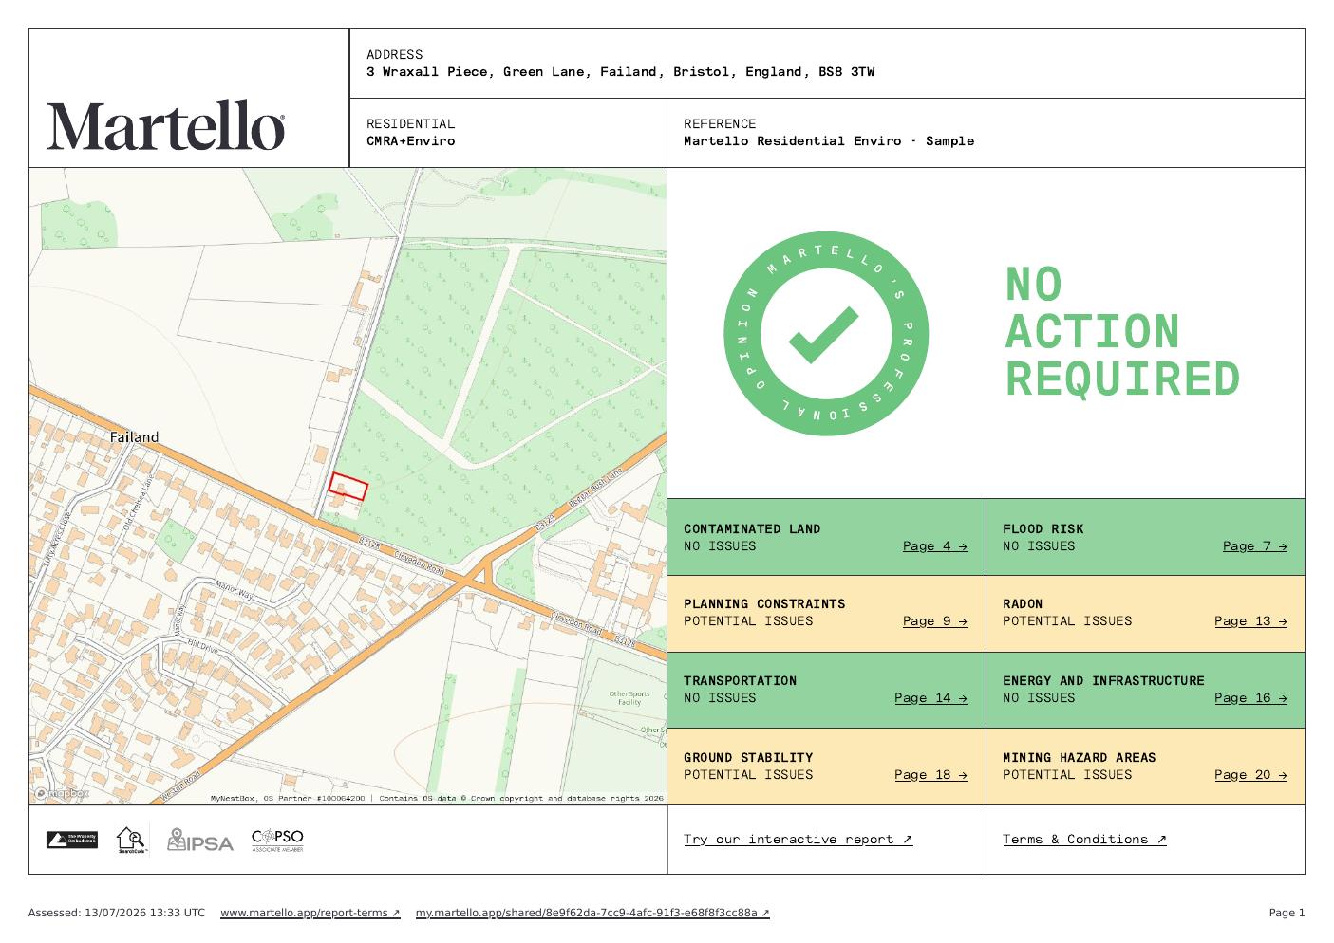The image size is (1334, 943).
Task: Open Planning Constraints Page 9 link
Action: tap(934, 620)
